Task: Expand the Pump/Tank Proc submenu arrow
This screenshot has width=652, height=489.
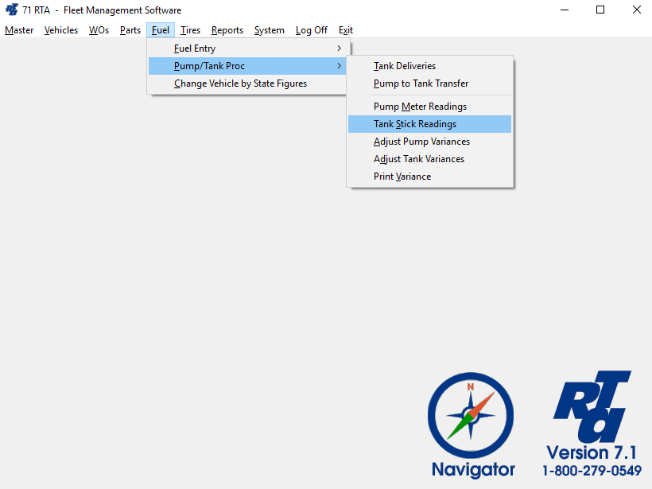Action: (340, 66)
